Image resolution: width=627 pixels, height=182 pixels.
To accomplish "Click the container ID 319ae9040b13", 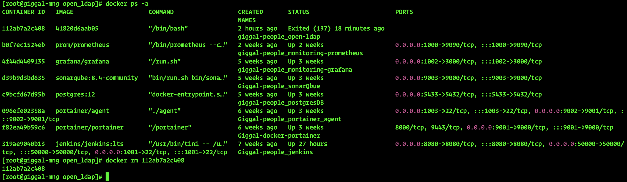I will (x=23, y=144).
